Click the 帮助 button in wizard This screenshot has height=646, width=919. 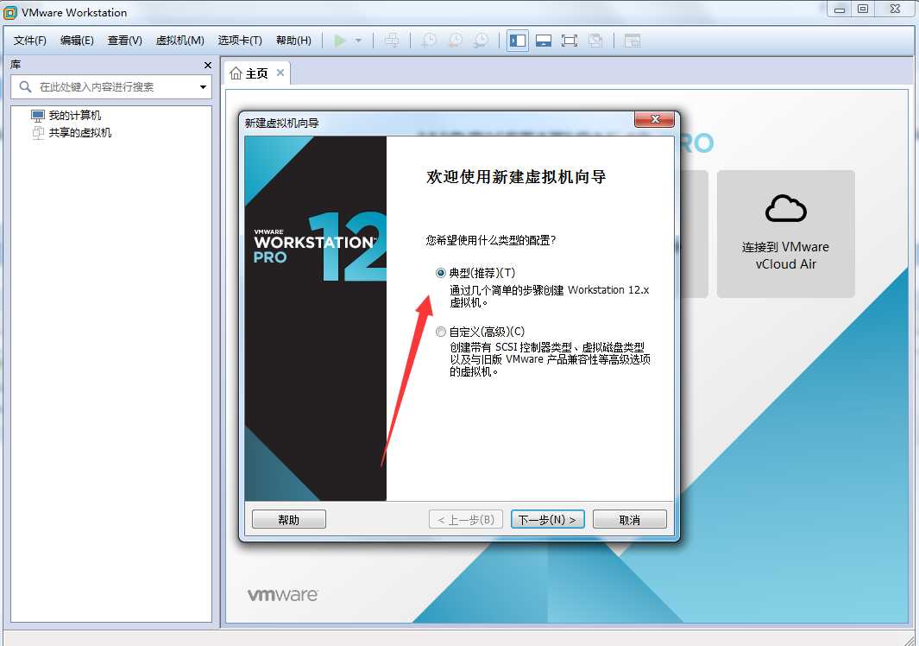click(289, 519)
